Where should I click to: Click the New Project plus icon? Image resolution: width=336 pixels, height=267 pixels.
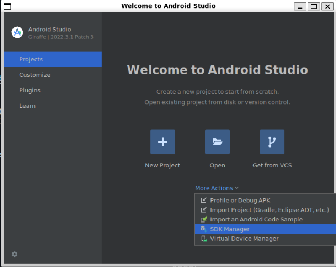pyautogui.click(x=163, y=142)
